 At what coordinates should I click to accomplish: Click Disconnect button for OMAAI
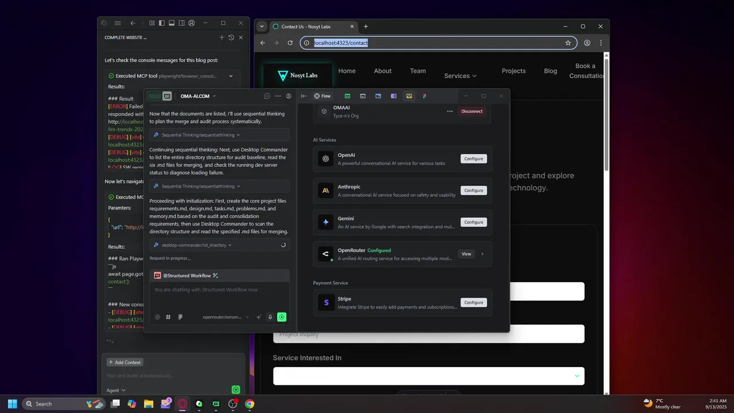472,111
